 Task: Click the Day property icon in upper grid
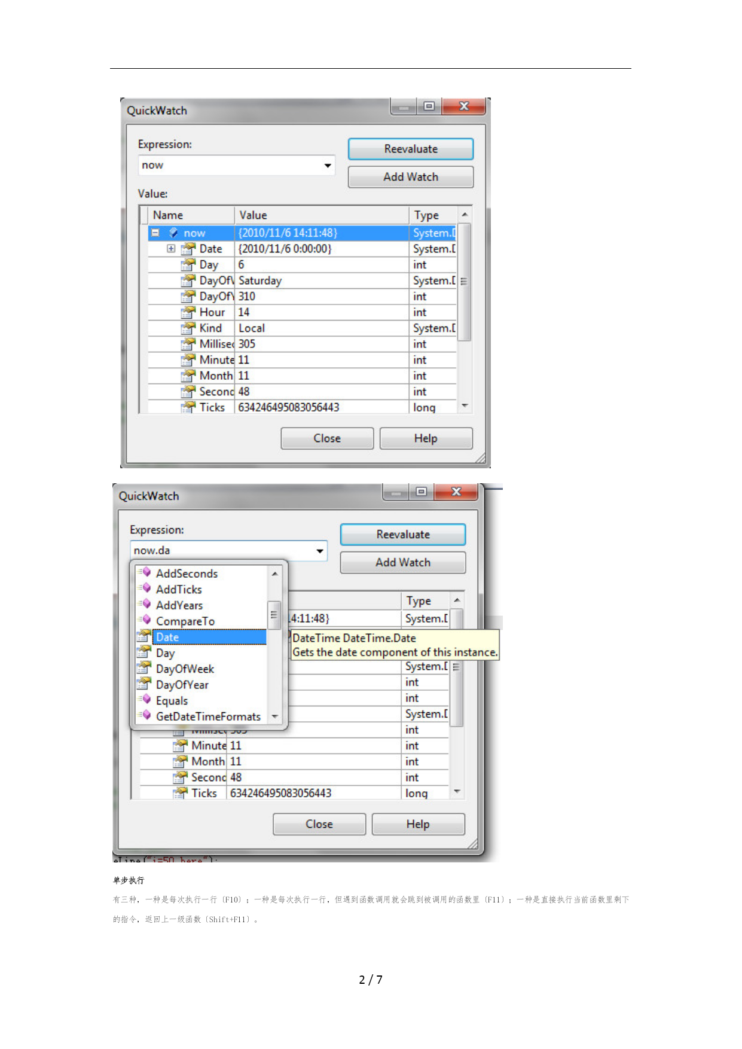point(188,264)
